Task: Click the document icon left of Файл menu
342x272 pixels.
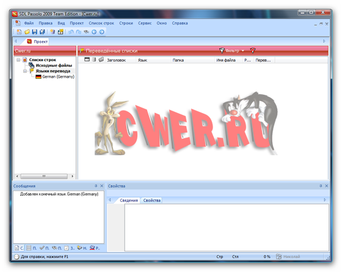Action: click(18, 23)
